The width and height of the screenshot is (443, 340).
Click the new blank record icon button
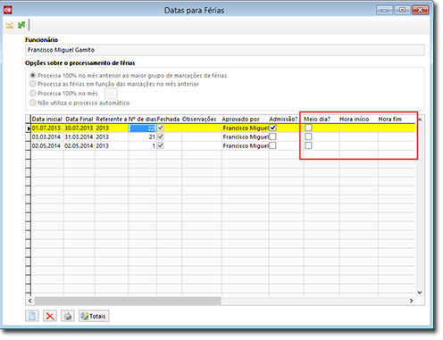(32, 316)
